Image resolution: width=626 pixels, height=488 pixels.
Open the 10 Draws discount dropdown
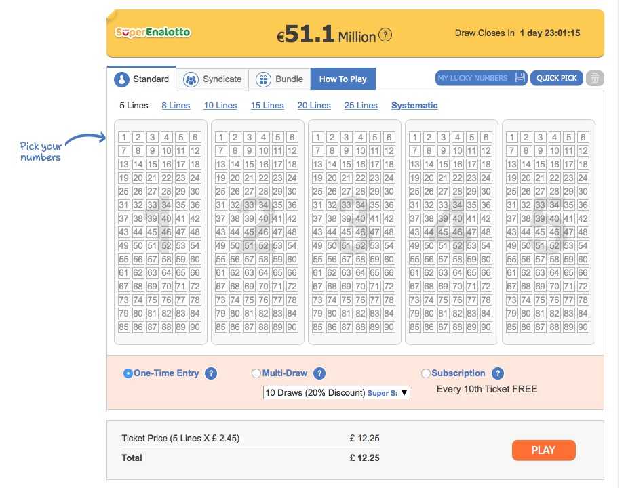click(x=336, y=392)
